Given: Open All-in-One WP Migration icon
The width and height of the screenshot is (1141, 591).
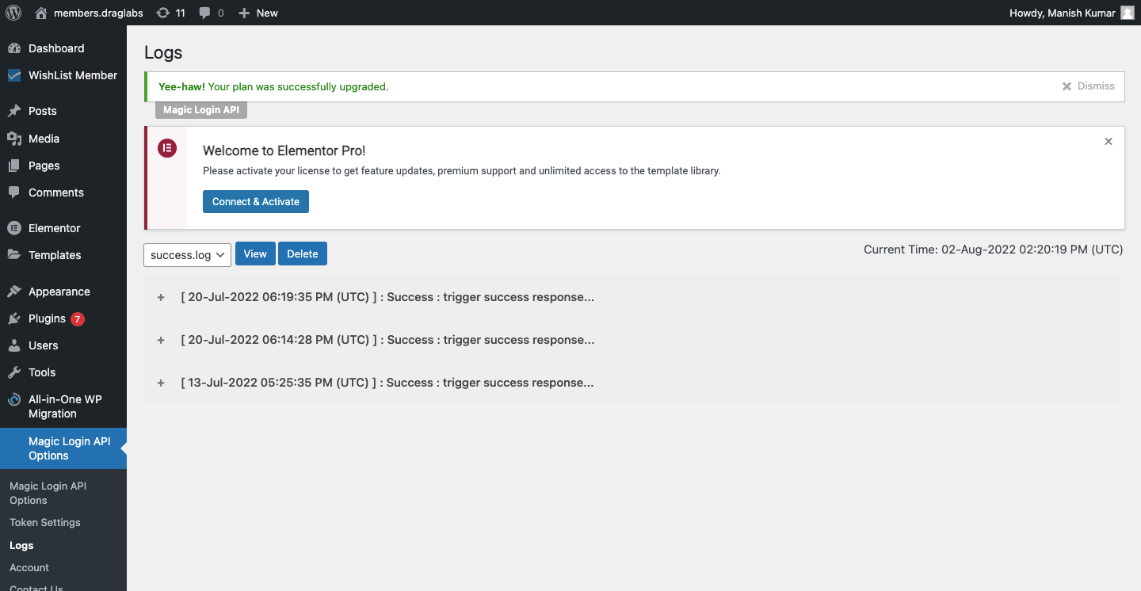Looking at the screenshot, I should [x=14, y=400].
